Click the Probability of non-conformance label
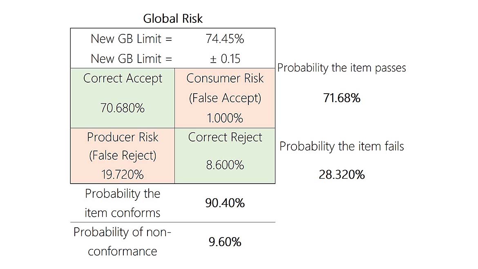Viewport: 478px width, 269px height. coord(123,242)
